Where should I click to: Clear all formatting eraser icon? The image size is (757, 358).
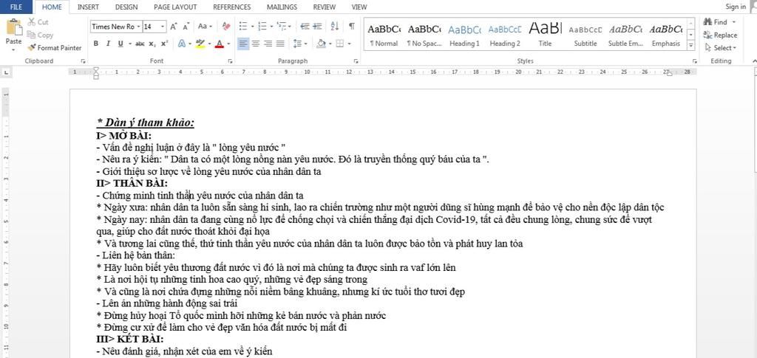click(x=226, y=27)
